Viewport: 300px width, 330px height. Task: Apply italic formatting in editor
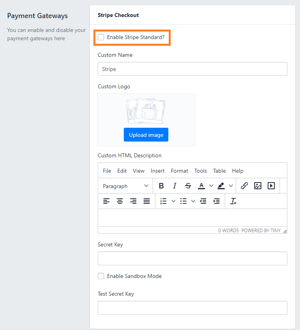click(175, 186)
